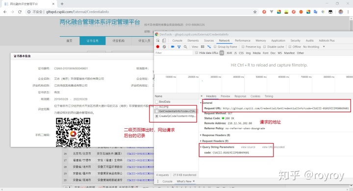Click the not-secure site info icon

coord(29,12)
